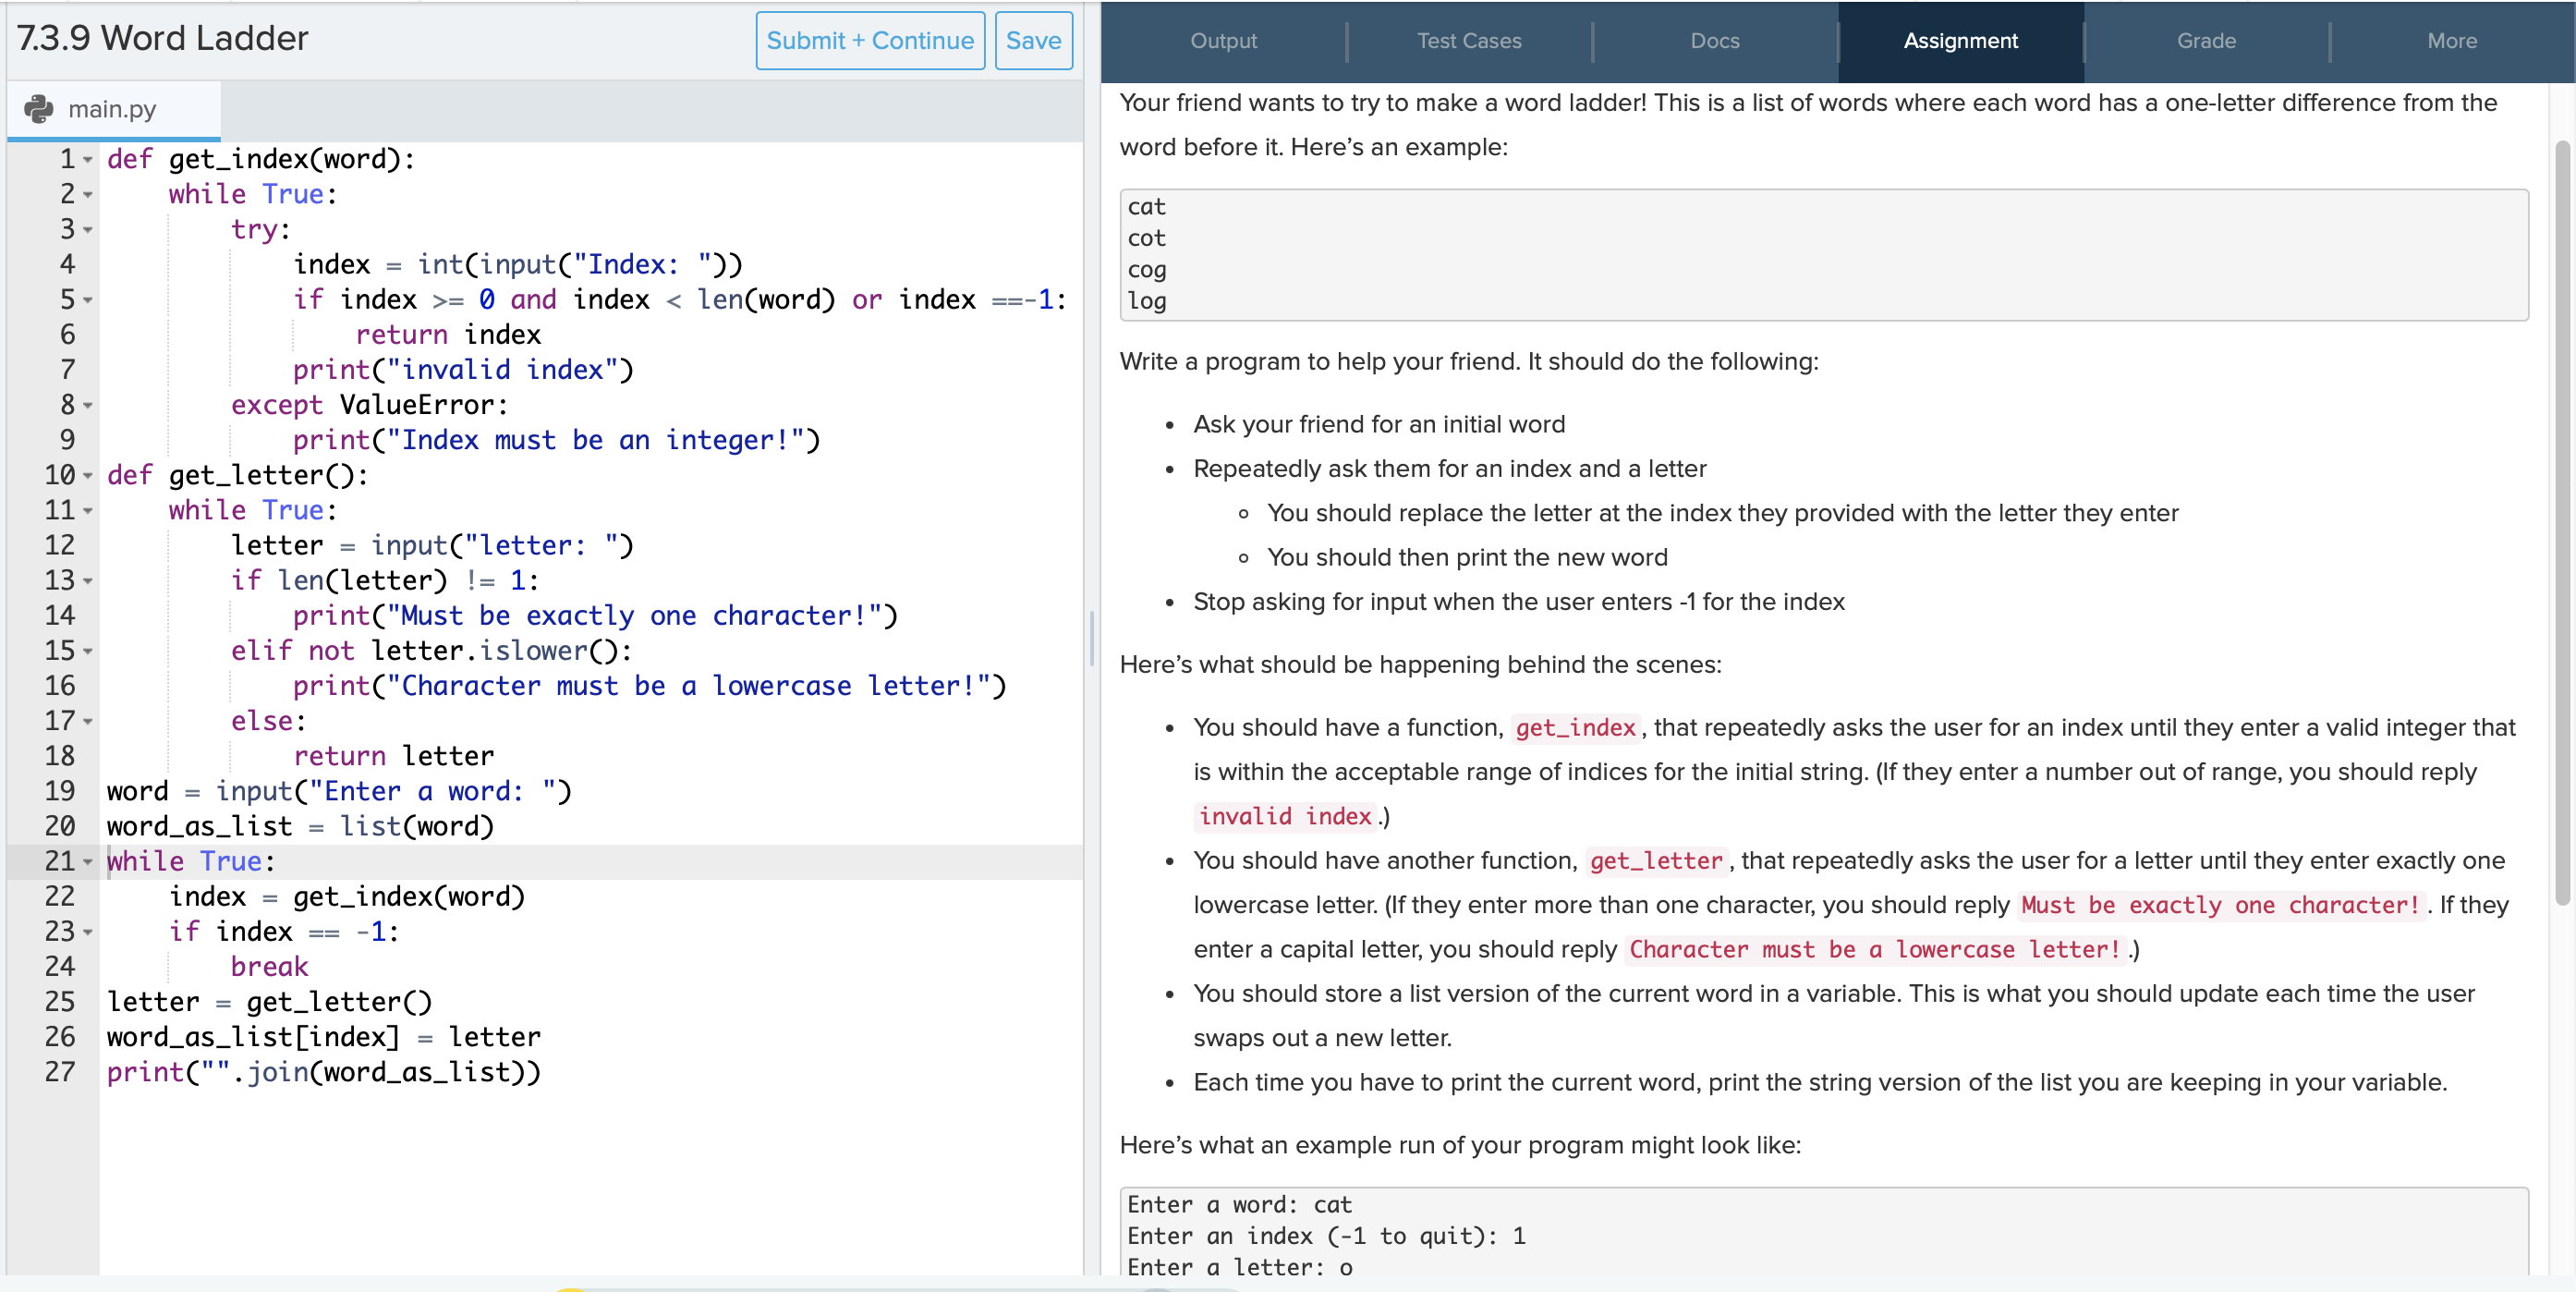Viewport: 2576px width, 1292px height.
Task: Fold the if statement arrow on line 5
Action: click(x=88, y=300)
